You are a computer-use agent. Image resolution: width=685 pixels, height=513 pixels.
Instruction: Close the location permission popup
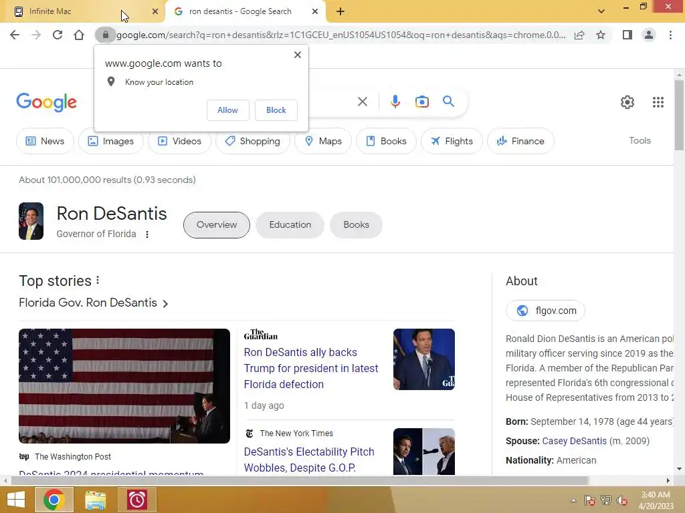pos(298,55)
